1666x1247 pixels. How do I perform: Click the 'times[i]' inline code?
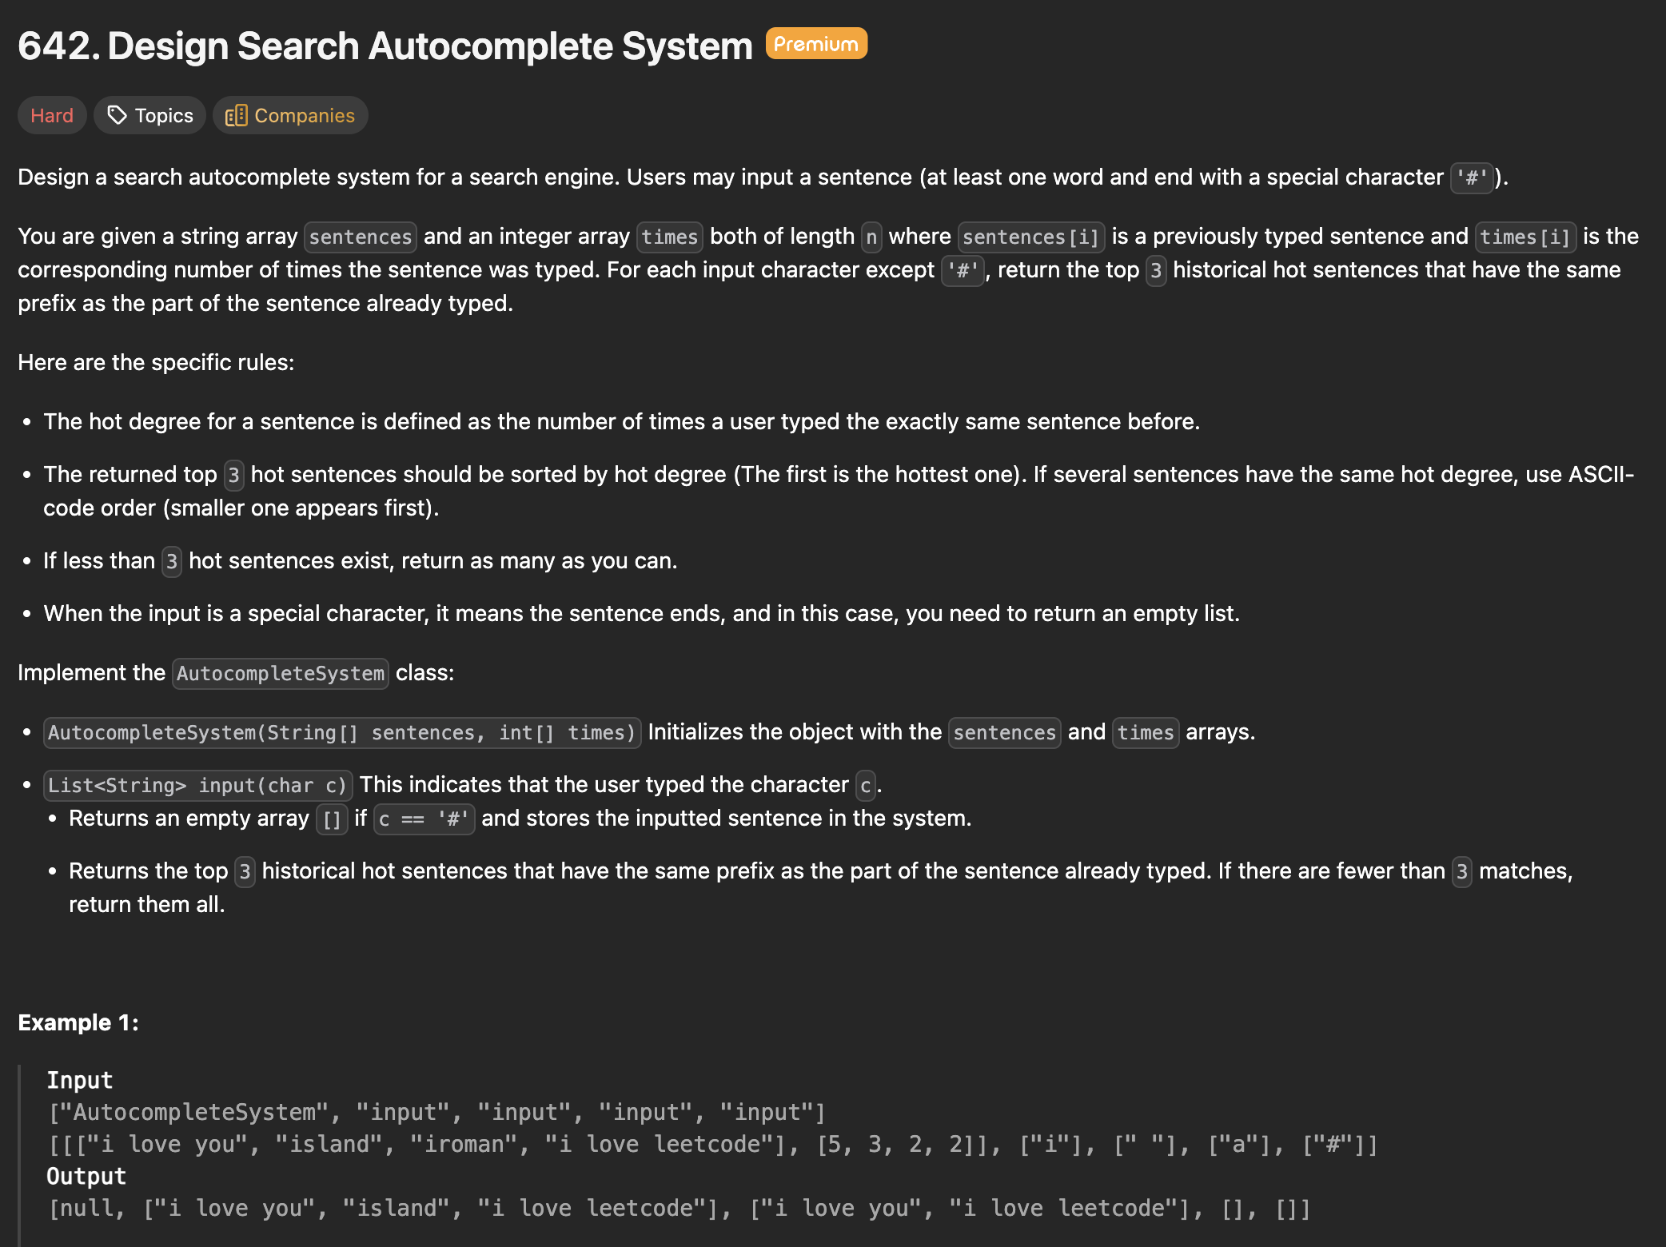[x=1525, y=237]
